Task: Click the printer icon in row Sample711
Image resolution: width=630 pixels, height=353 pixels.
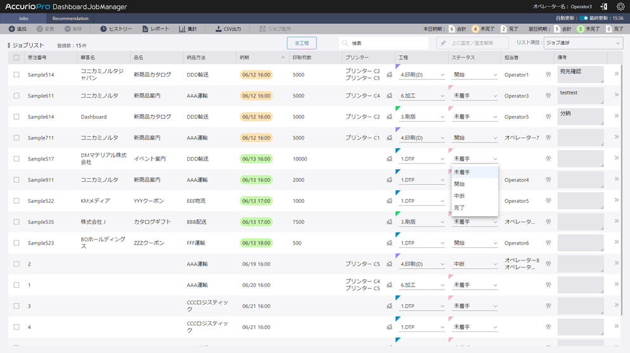Action: pos(390,138)
